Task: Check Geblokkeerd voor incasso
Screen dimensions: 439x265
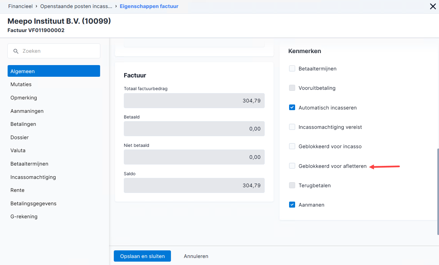Action: (292, 146)
